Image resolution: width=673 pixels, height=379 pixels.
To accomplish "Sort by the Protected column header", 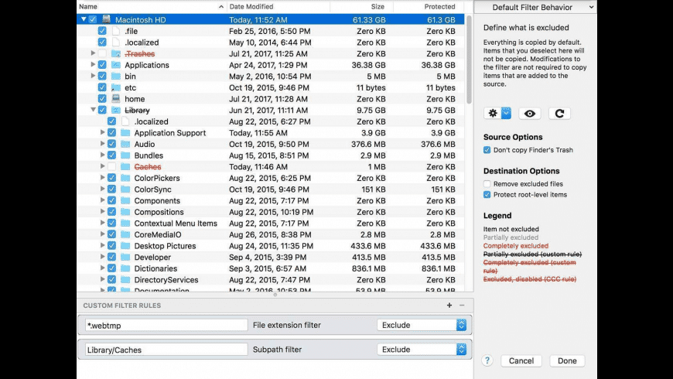I will [429, 6].
